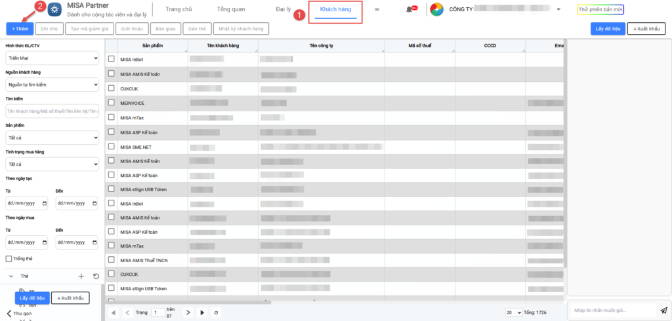Viewport: 672px width, 321px height.
Task: Click the Gán thẻ button
Action: tap(197, 29)
